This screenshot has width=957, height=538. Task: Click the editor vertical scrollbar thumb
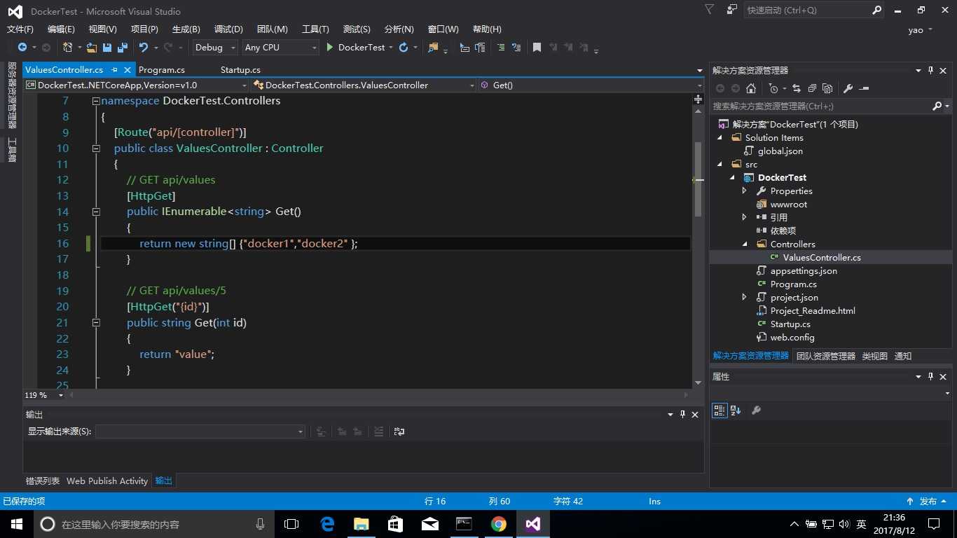(x=698, y=179)
